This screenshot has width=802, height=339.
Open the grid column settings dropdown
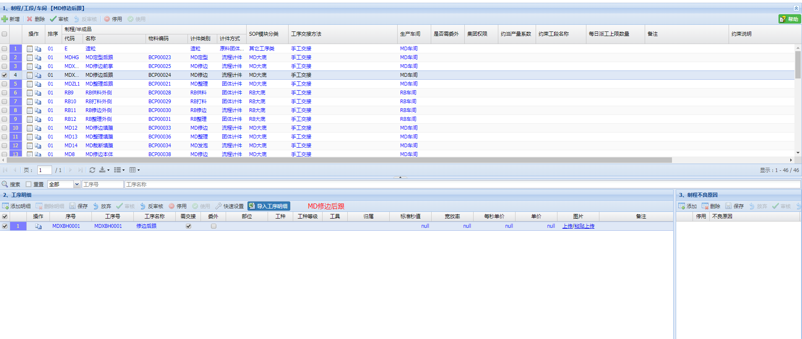(x=134, y=170)
